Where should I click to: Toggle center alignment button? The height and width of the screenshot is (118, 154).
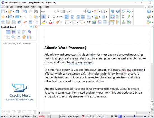click(72, 17)
